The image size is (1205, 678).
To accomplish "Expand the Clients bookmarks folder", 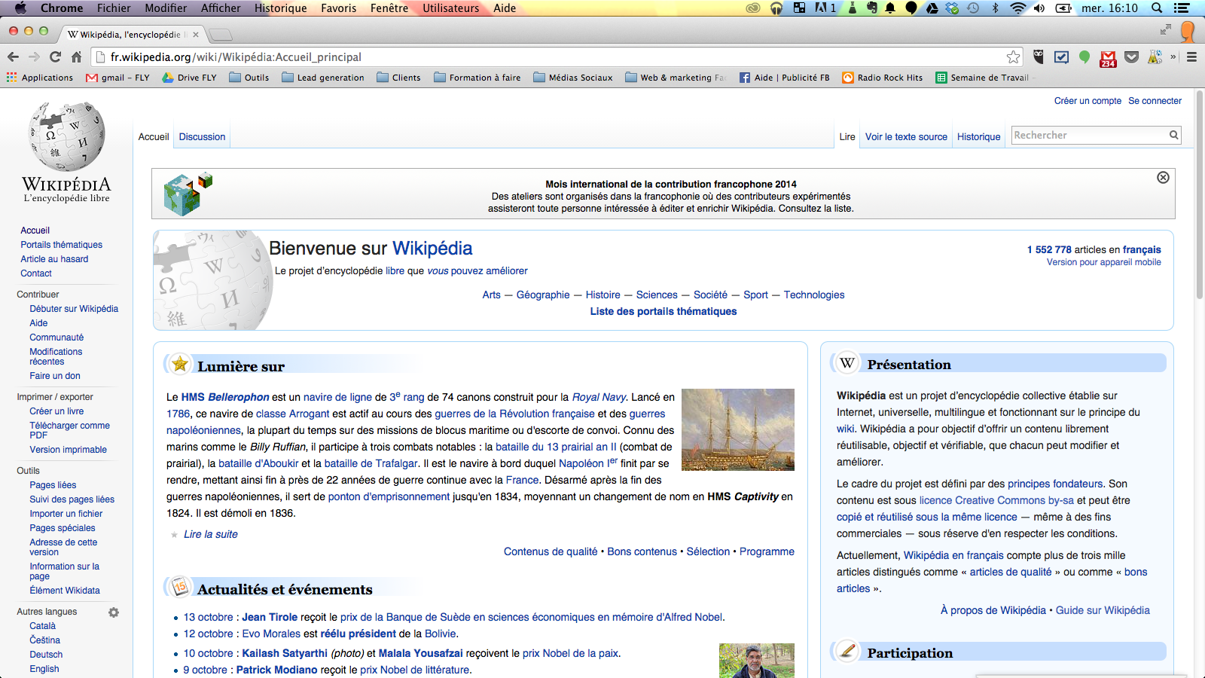I will 398,78.
